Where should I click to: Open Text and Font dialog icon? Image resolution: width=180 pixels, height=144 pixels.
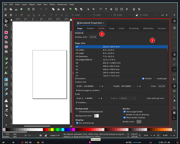(106, 9)
